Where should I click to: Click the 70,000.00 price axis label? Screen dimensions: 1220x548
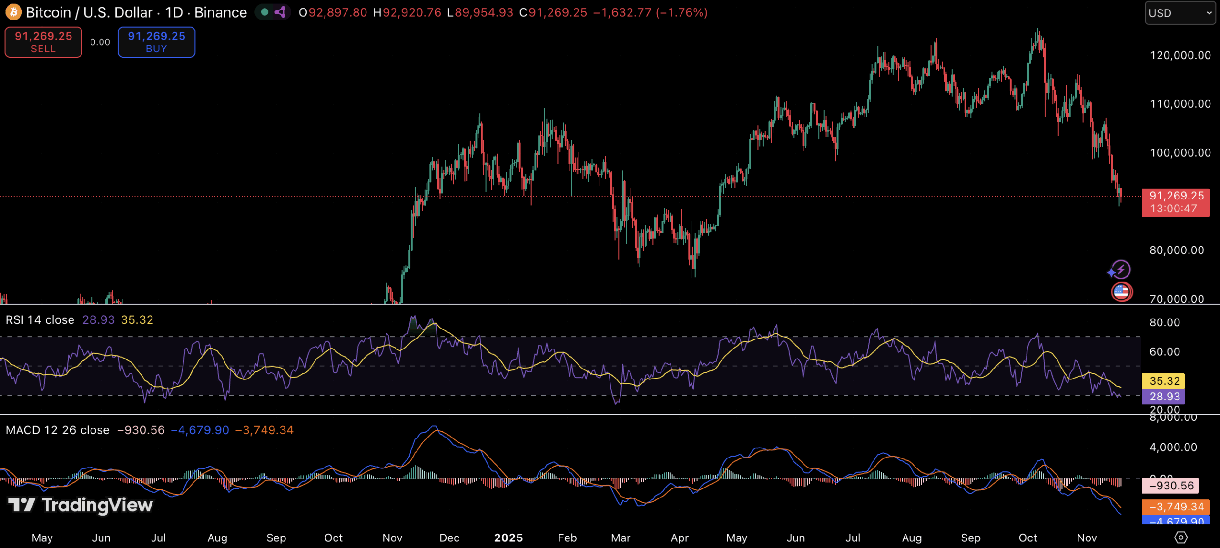click(x=1177, y=299)
